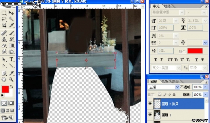Image resolution: width=210 pixels, height=123 pixels.
Task: Select the Healing Brush tool
Action: pyautogui.click(x=4, y=33)
